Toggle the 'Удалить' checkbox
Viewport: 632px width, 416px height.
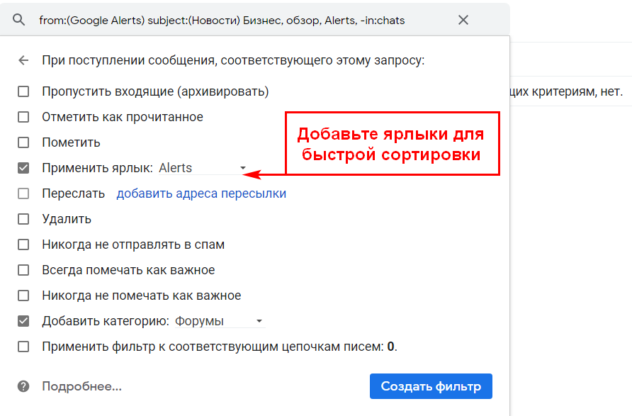[x=23, y=219]
